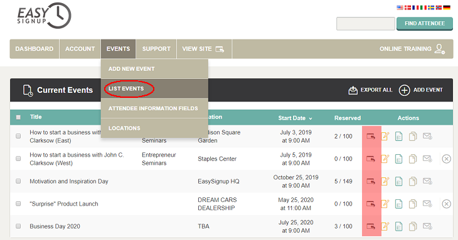Open the attendee list icon for Staples Center event

398,159
